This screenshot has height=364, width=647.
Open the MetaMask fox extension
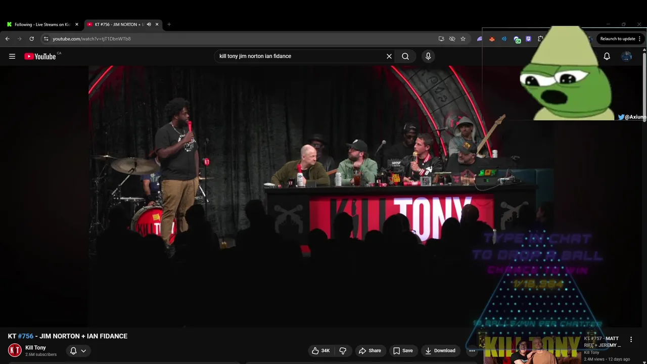tap(492, 38)
